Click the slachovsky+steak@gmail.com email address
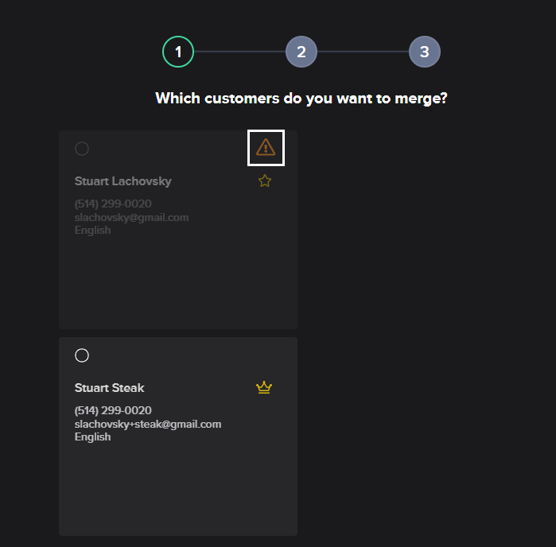This screenshot has width=556, height=547. pyautogui.click(x=148, y=424)
